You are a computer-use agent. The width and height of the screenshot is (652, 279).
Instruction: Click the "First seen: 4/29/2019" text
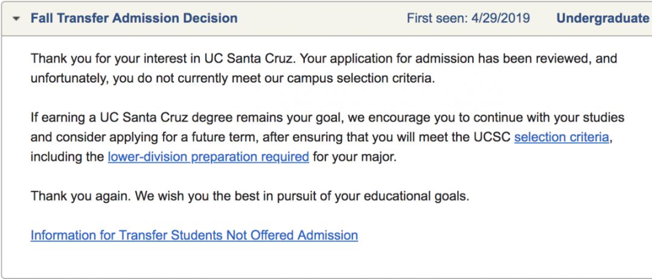(x=468, y=18)
